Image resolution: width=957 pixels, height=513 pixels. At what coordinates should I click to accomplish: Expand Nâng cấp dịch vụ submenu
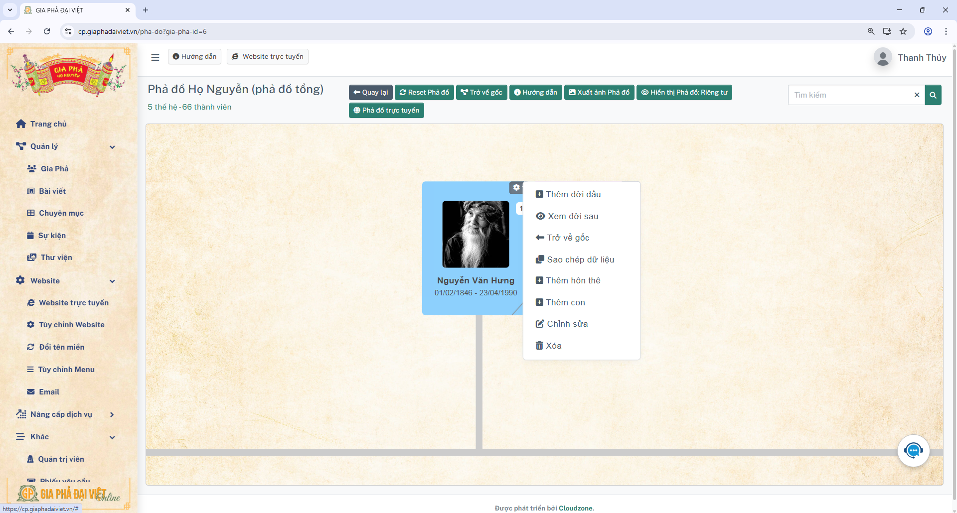[x=112, y=415]
